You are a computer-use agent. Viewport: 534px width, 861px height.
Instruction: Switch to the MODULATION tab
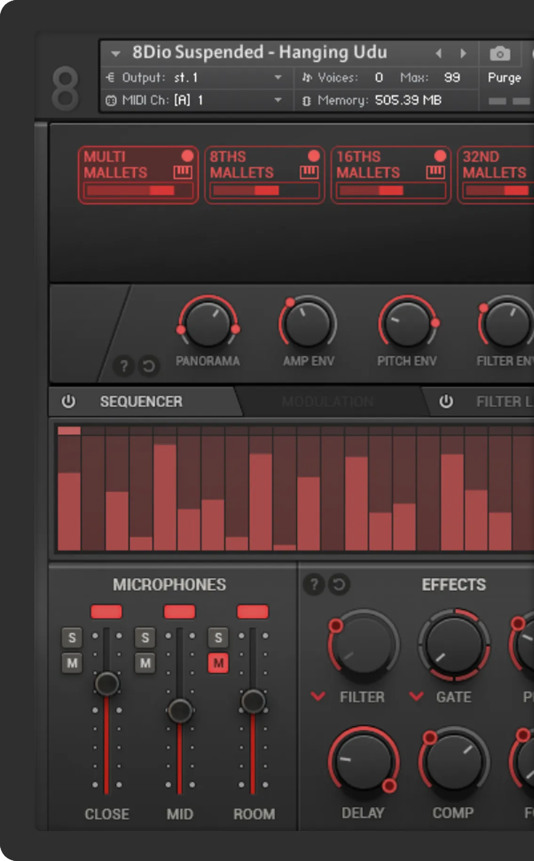pos(327,401)
